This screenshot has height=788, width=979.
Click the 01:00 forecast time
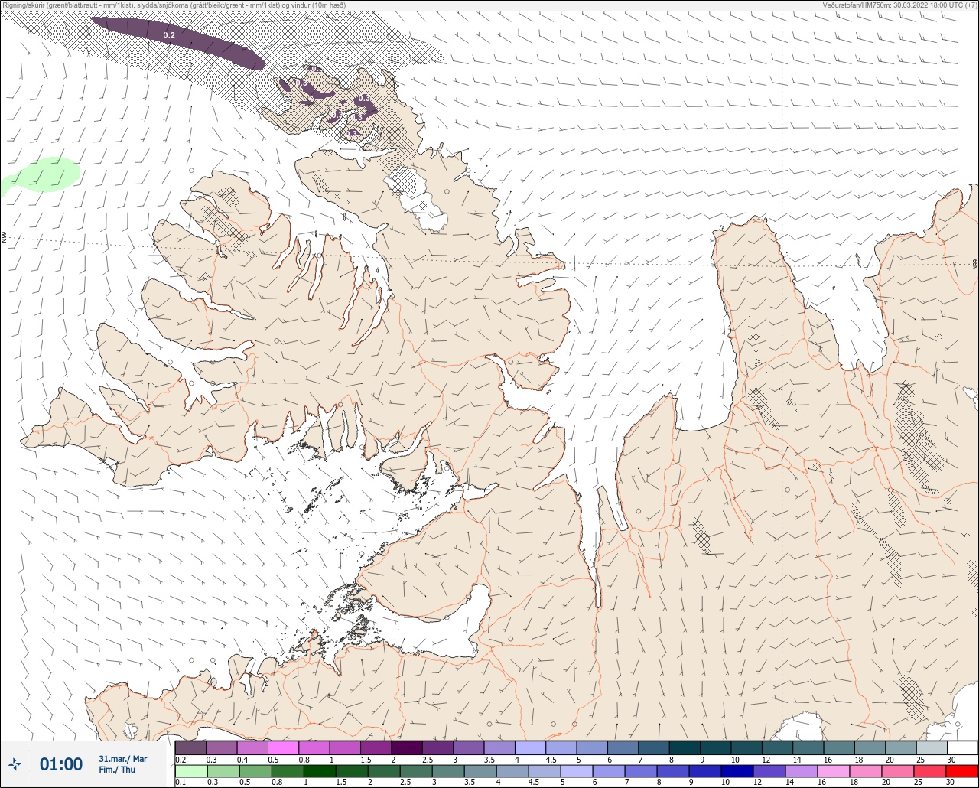61,764
